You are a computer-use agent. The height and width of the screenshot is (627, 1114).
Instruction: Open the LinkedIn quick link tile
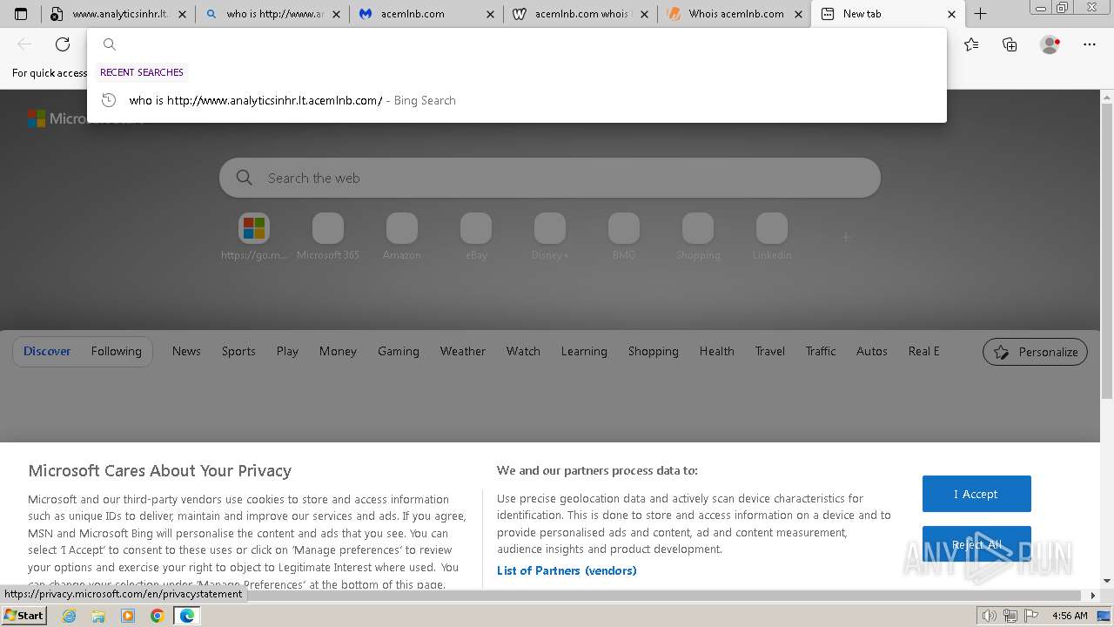point(772,237)
